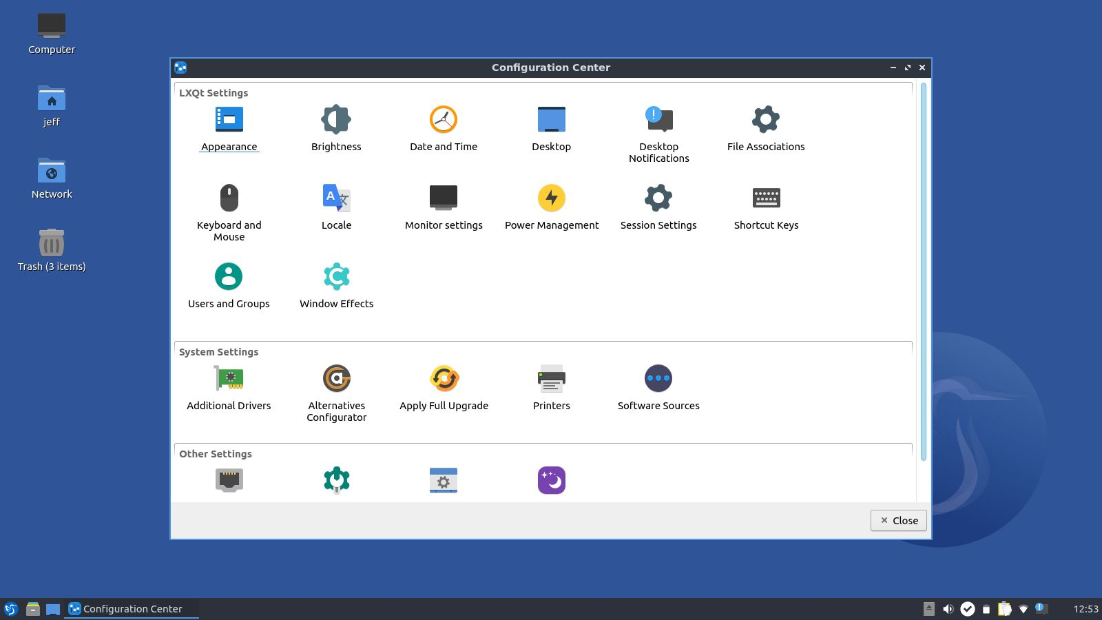Select the Network desktop icon
Screen dimensions: 1102x620
point(52,178)
